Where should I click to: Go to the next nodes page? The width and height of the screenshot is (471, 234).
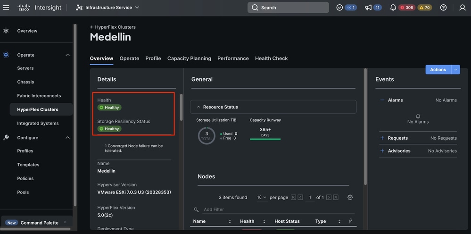click(329, 197)
